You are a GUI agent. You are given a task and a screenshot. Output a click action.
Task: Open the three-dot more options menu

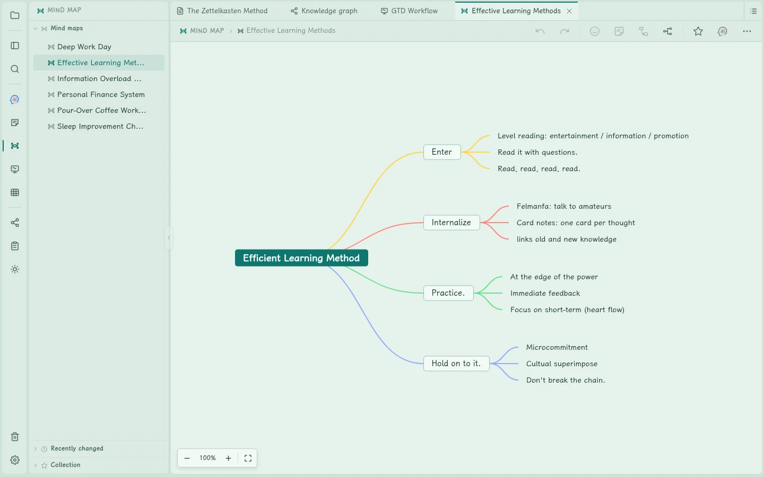(x=747, y=31)
